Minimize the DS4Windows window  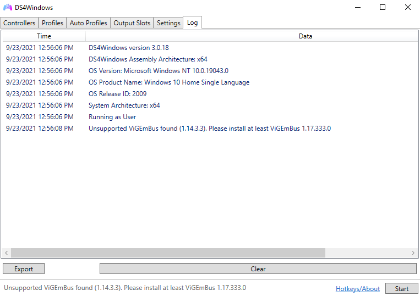358,7
